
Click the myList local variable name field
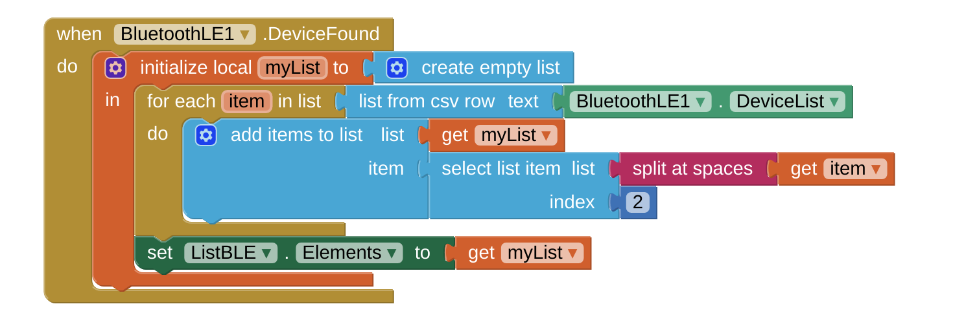pyautogui.click(x=292, y=68)
